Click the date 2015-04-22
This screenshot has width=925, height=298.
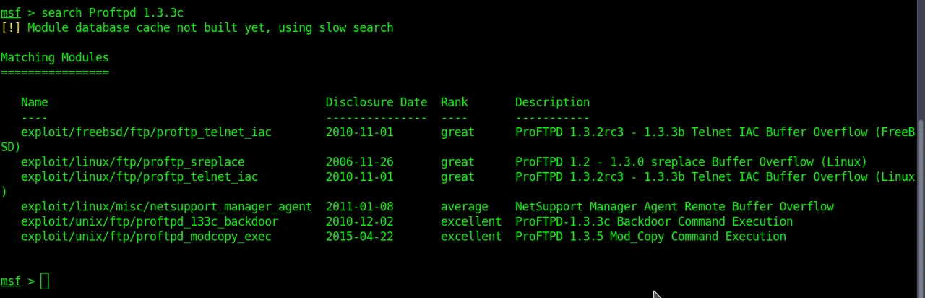point(360,237)
